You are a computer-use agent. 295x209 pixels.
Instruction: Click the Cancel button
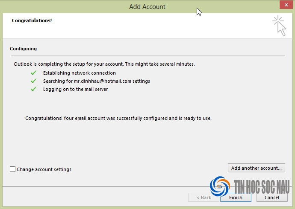coord(272,197)
